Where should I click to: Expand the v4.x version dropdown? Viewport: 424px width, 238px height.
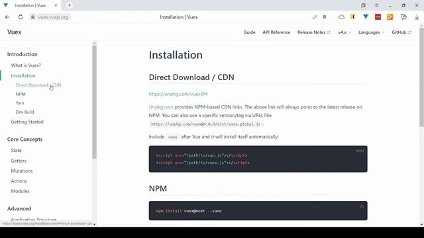pos(344,32)
